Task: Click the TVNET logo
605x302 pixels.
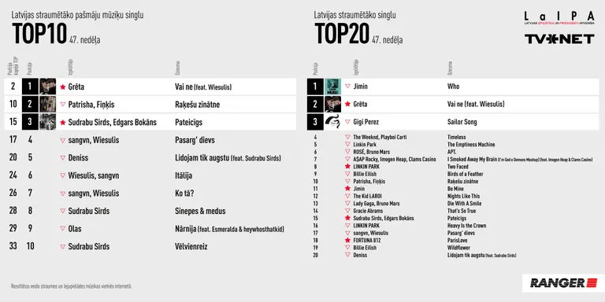Action: point(559,39)
